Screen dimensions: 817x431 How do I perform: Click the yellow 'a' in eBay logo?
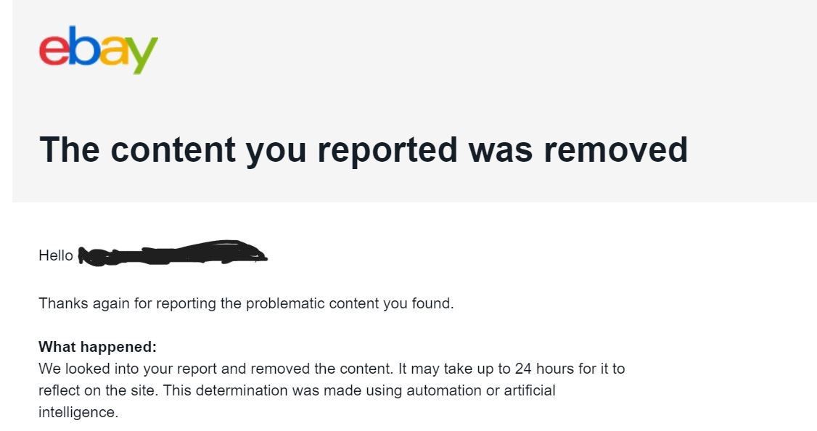click(x=113, y=51)
